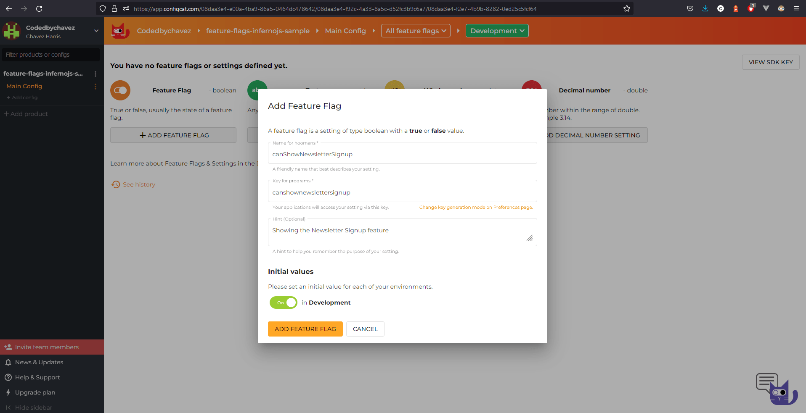Click the Invite team members person icon
Image resolution: width=806 pixels, height=413 pixels.
(x=8, y=347)
